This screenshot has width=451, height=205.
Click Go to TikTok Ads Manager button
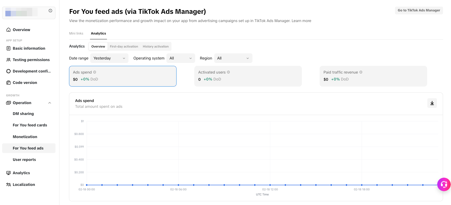point(419,10)
